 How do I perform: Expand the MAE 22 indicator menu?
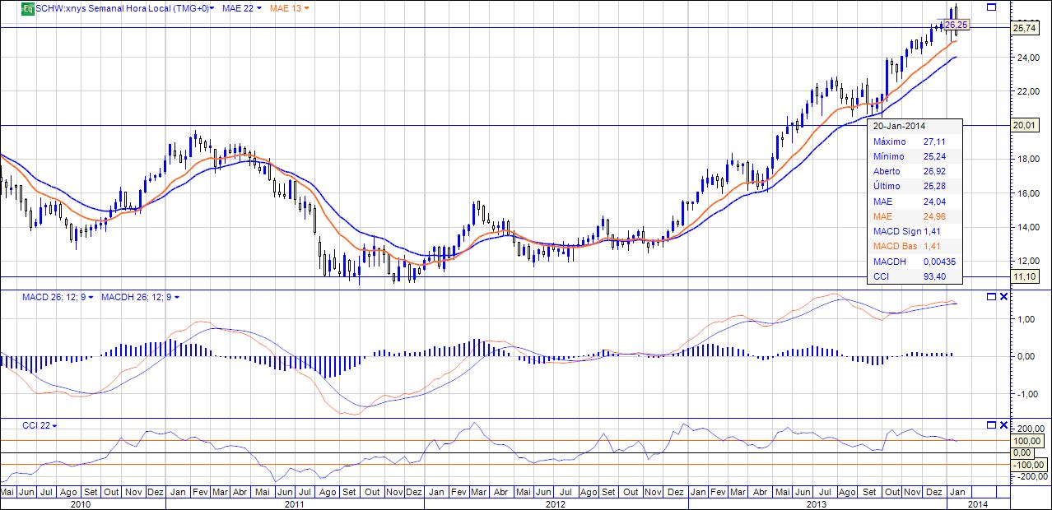tap(258, 8)
